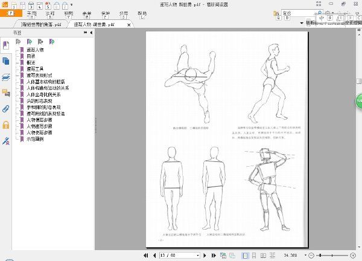Open the Bookmarks side panel icon

click(6, 45)
